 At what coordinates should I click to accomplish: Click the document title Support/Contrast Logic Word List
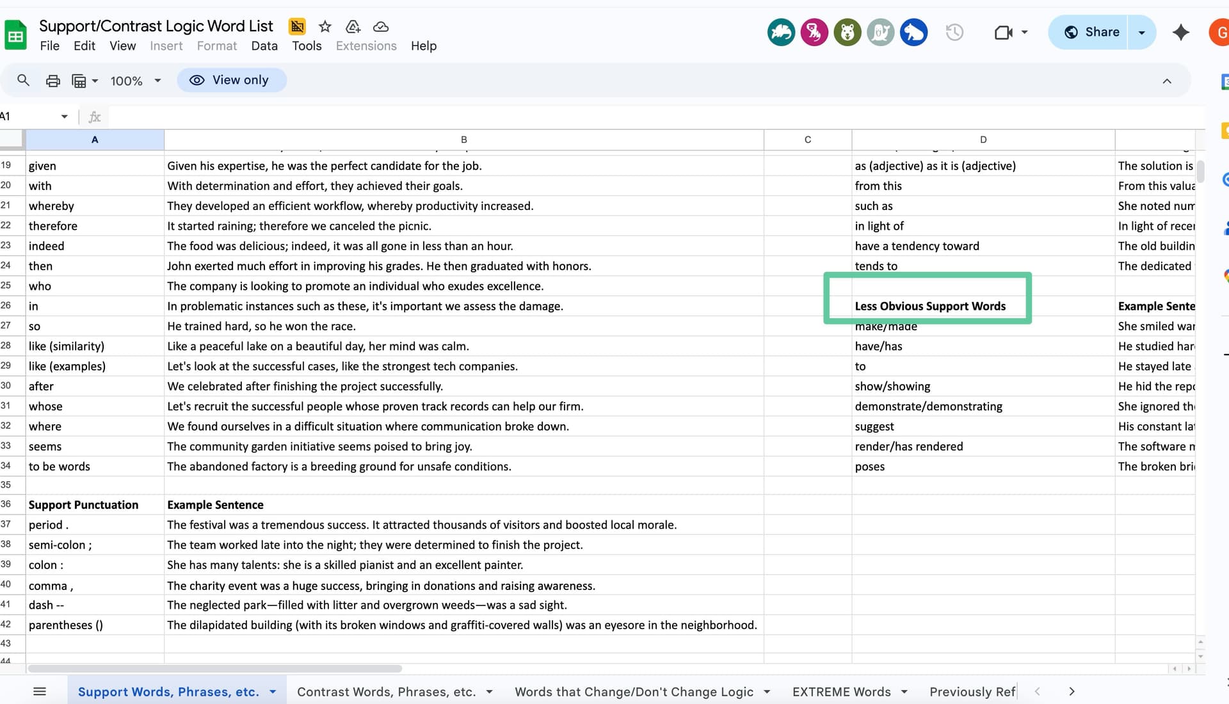(x=156, y=26)
